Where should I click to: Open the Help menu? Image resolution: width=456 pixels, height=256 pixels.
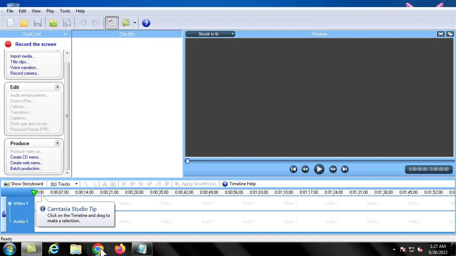[x=80, y=11]
